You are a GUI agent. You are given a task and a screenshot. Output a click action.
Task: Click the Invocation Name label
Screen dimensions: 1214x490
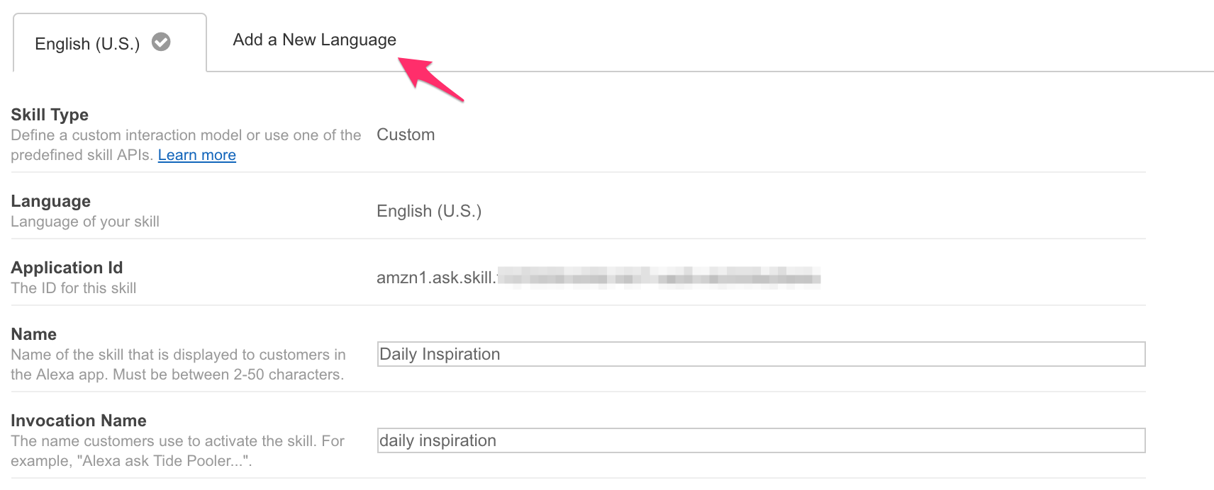(79, 421)
